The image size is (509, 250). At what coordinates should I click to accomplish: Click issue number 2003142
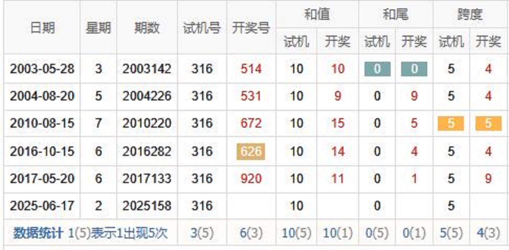147,69
